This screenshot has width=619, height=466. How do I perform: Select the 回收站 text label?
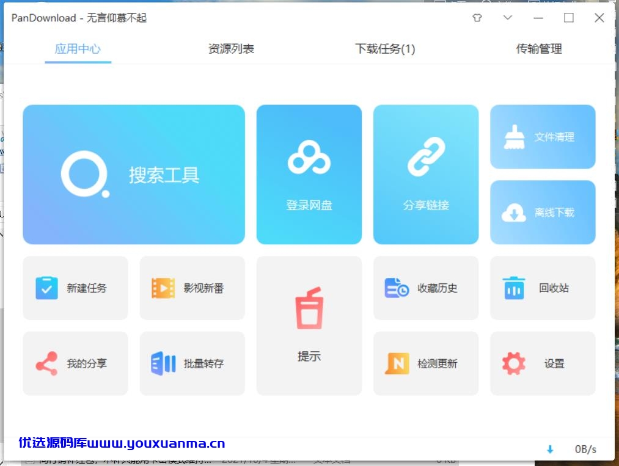pyautogui.click(x=554, y=288)
